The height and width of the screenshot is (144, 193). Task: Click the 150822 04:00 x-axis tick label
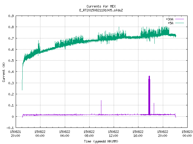[65, 134]
